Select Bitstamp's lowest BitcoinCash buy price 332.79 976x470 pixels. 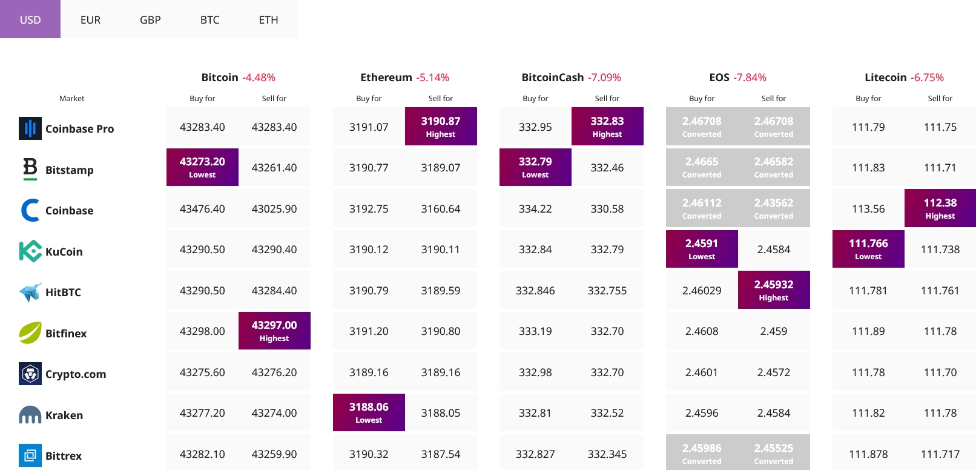[535, 167]
